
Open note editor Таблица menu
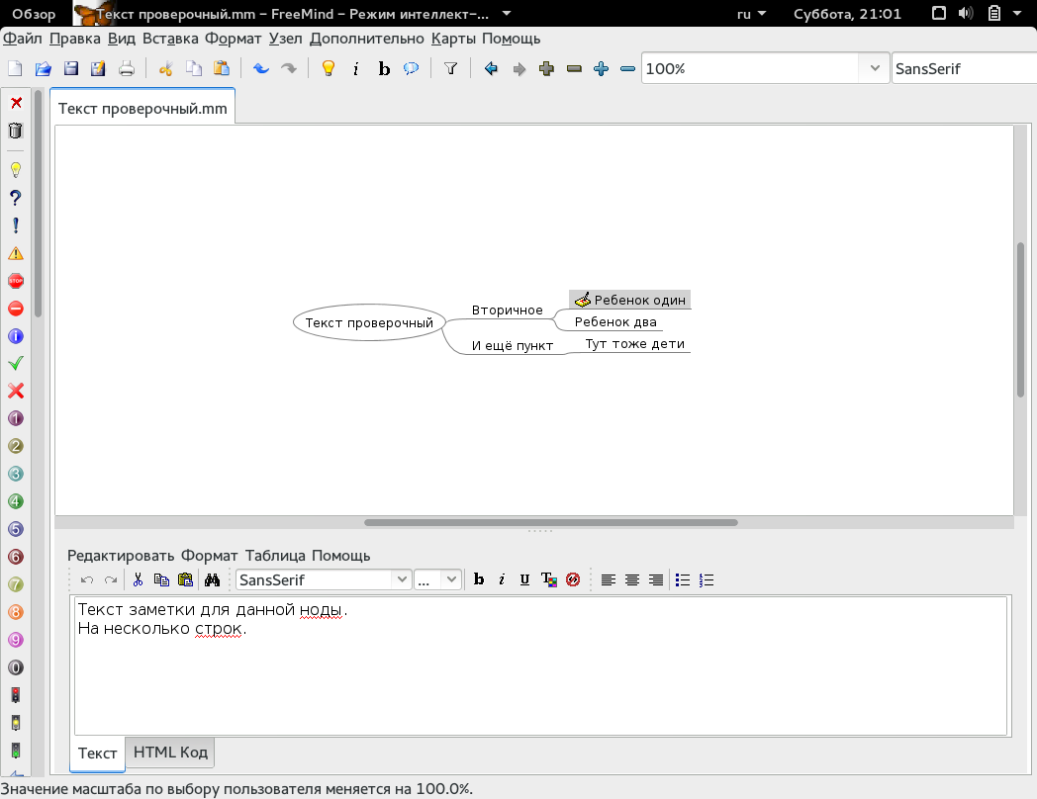click(275, 556)
